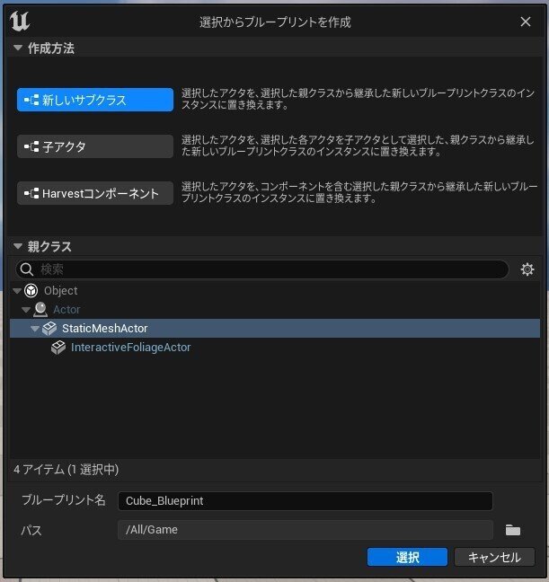
Task: Select the StaticMeshActor class row
Action: coord(275,329)
